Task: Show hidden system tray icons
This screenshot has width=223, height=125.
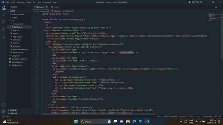Action: pos(181,122)
